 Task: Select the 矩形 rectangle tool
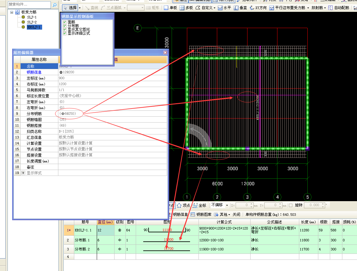click(x=153, y=8)
